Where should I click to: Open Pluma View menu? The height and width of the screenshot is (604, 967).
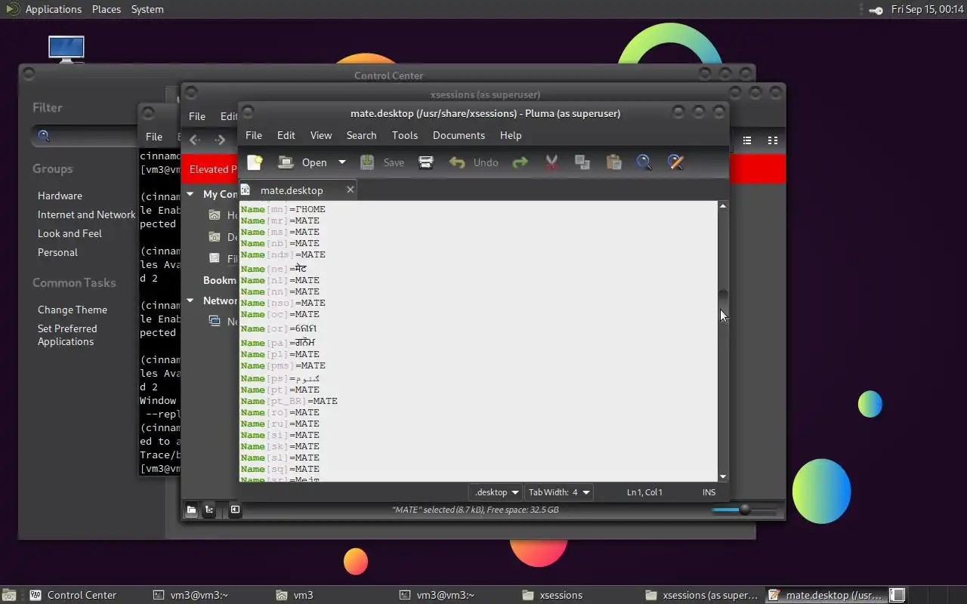(x=321, y=135)
